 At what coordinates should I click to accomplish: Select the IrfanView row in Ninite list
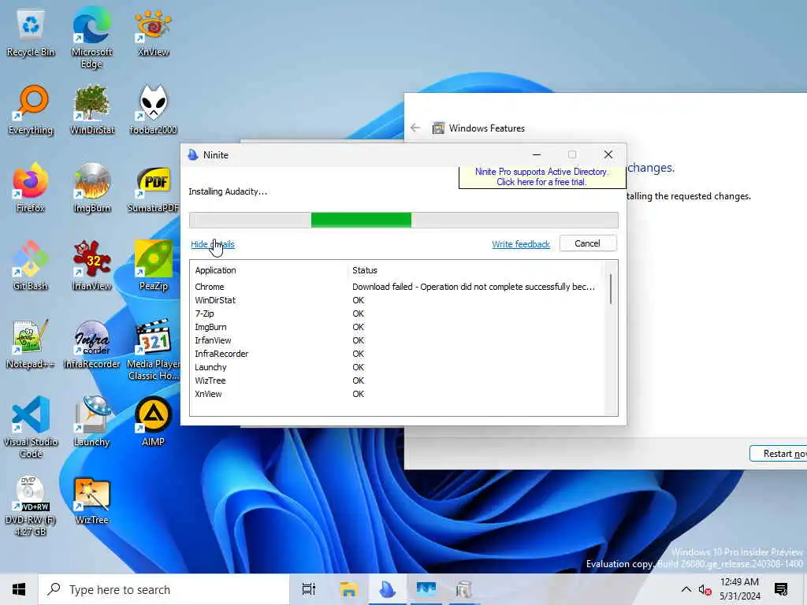[x=396, y=340]
